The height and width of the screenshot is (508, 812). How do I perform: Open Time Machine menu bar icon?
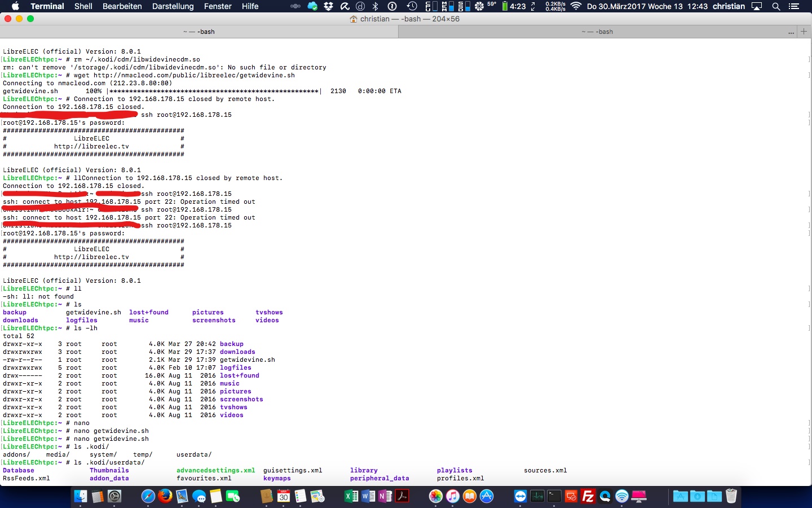[x=412, y=6]
